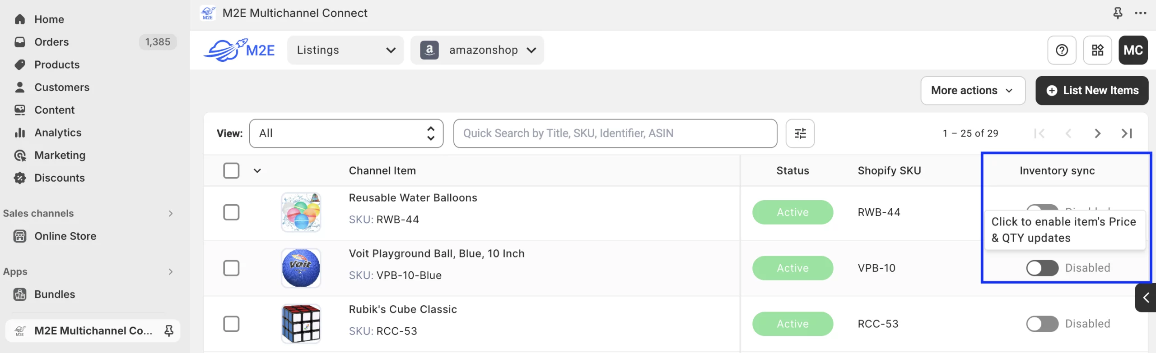Toggle inventory sync for Rubik's Cube Classic
Viewport: 1156px width, 353px height.
pos(1042,324)
